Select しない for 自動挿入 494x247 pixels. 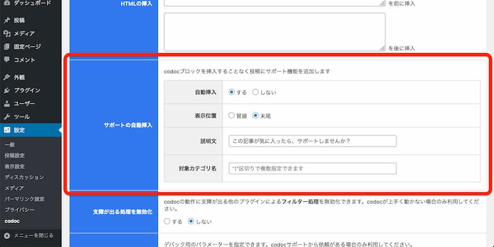pos(256,92)
